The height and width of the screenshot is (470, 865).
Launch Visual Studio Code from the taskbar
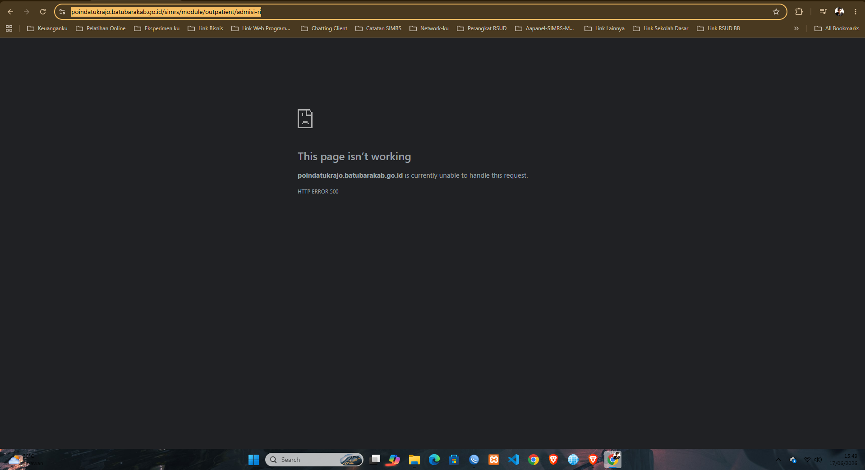[514, 460]
